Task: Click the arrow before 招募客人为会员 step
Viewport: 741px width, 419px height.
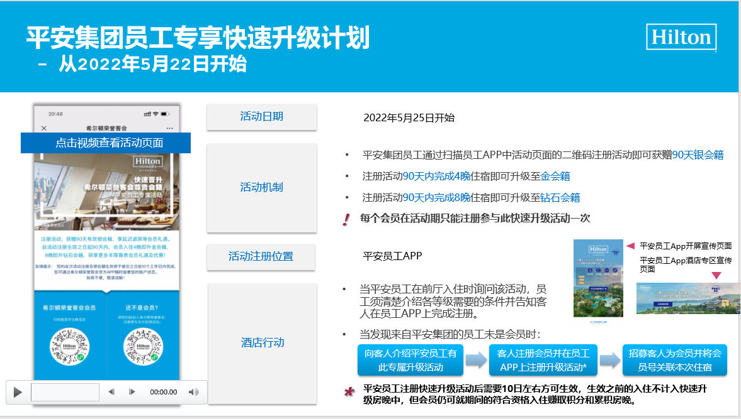Action: (x=610, y=360)
